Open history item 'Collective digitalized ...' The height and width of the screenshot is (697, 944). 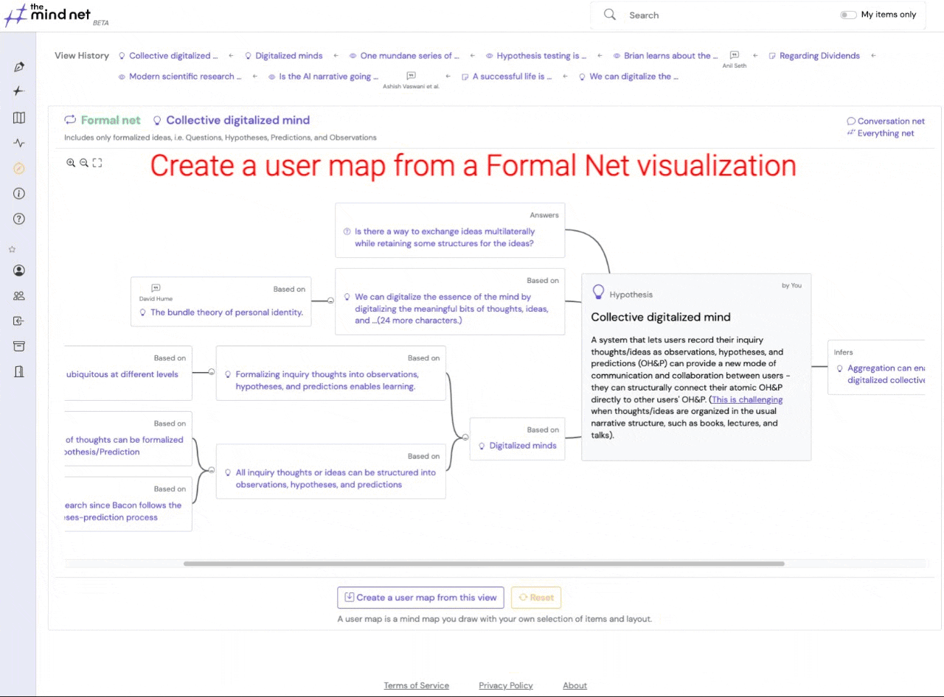pos(174,55)
